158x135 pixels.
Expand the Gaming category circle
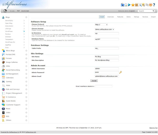[26, 82]
